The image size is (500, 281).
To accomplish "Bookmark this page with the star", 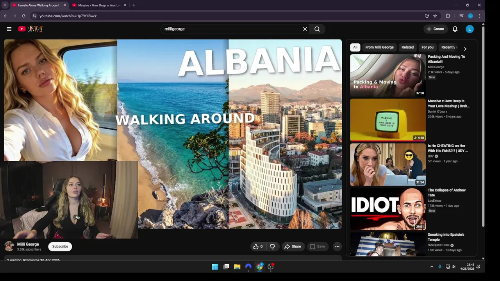I will coord(435,16).
